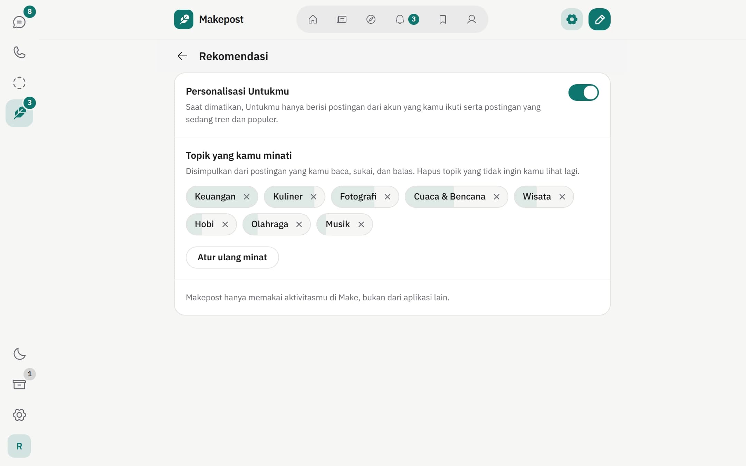Viewport: 746px width, 466px height.
Task: Remove the Kuliner topic chip
Action: [314, 197]
